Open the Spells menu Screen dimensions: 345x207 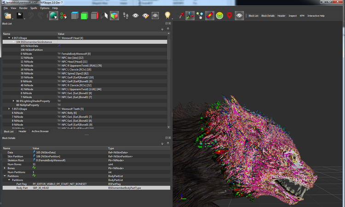(x=34, y=8)
